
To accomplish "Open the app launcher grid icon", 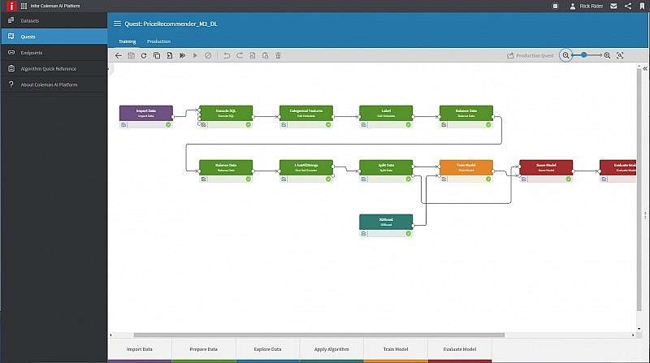I will coord(24,6).
